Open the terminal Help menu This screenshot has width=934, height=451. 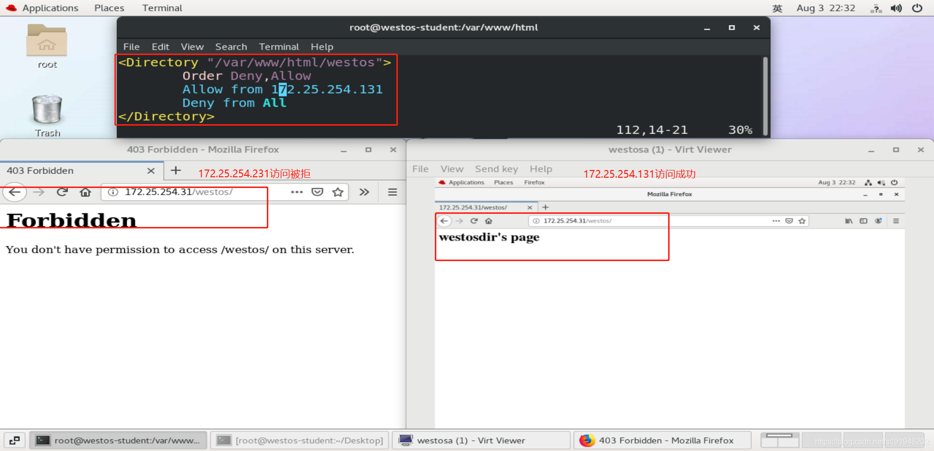pyautogui.click(x=322, y=47)
